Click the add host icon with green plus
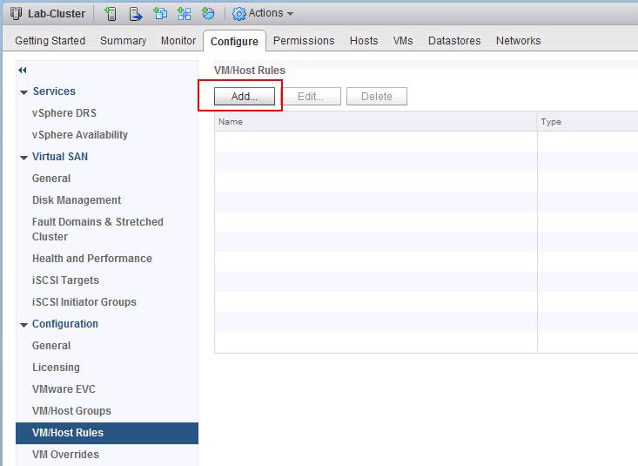Screen dimensions: 638x466 111,14
